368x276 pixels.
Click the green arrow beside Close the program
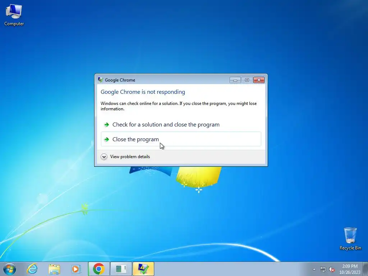point(106,139)
